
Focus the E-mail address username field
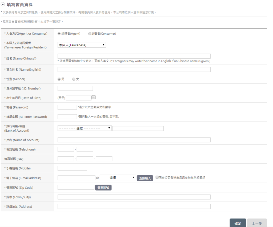[x=77, y=178]
